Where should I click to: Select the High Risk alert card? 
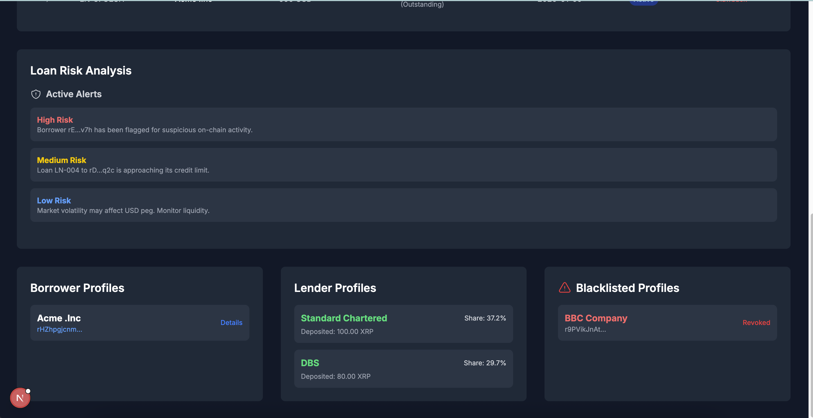[x=403, y=124]
